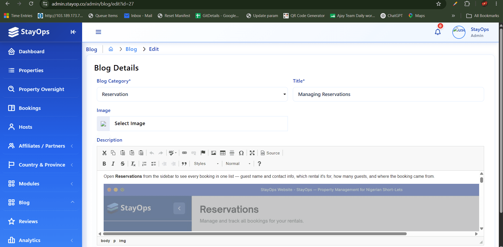Image resolution: width=503 pixels, height=247 pixels.
Task: Click the editor vertical scrollbar thumb
Action: tap(481, 180)
